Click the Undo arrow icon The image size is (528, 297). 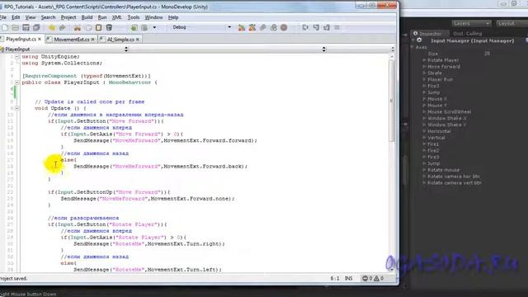tap(52, 27)
